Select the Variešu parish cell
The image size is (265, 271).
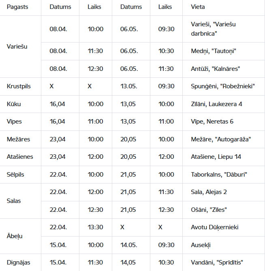17,47
